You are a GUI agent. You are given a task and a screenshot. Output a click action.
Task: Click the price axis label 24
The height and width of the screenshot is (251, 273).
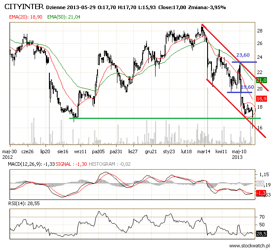pyautogui.click(x=260, y=57)
